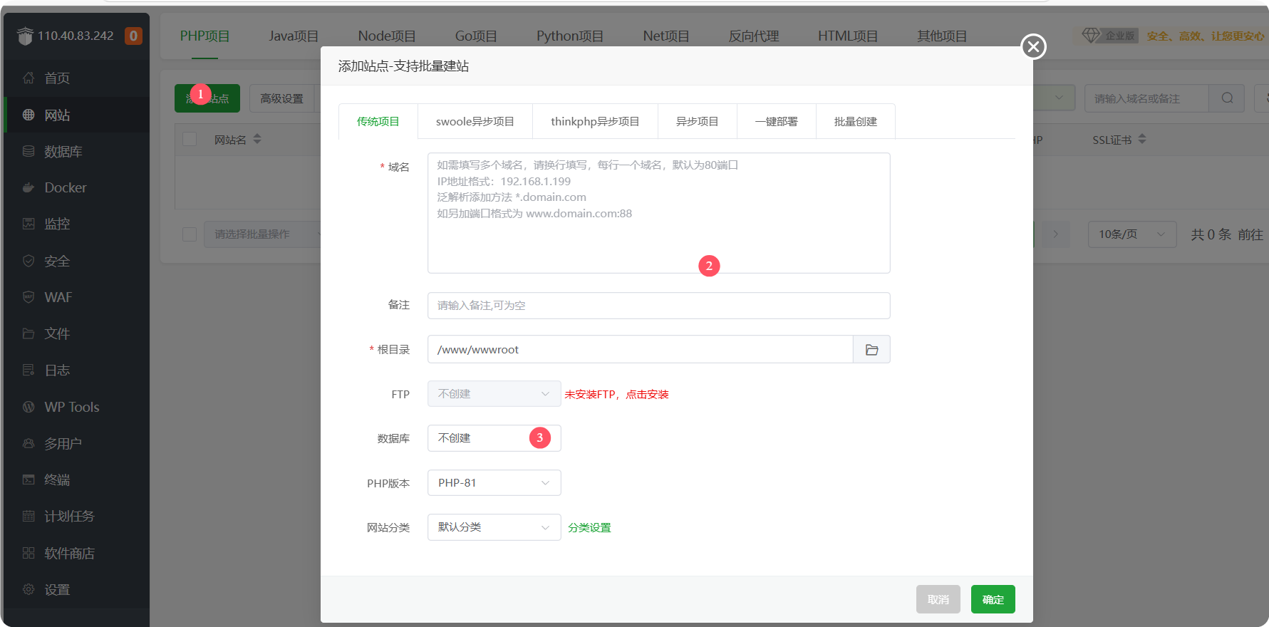Close the add site dialog with X icon
This screenshot has width=1269, height=627.
pyautogui.click(x=1033, y=47)
